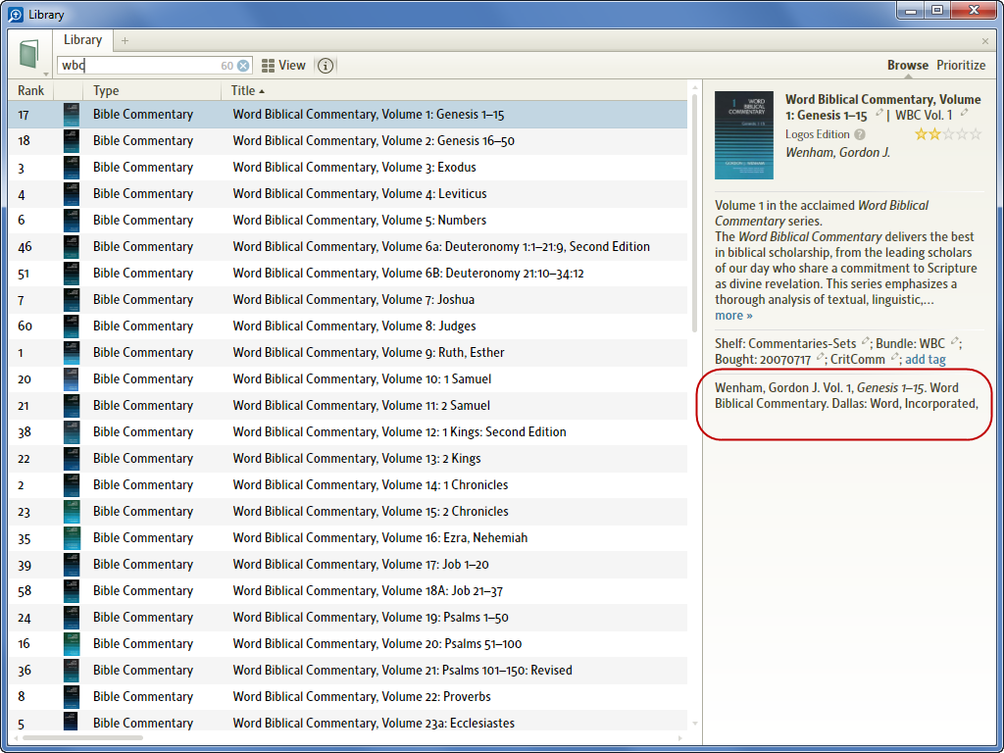Click the Shelf: Commentaries-Sets tag text

tap(785, 344)
